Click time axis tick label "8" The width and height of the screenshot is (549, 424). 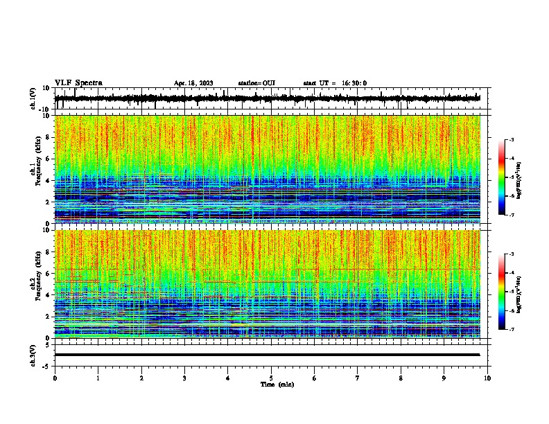click(401, 378)
